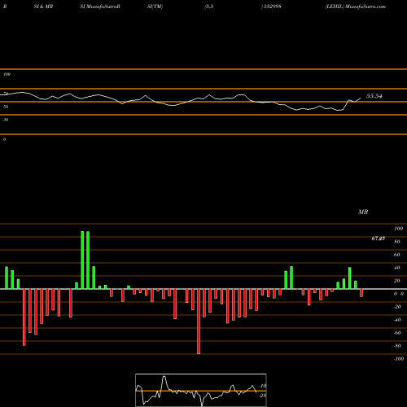407x407 pixels.
Task: Click the longest red MR bar
Action: (199, 322)
